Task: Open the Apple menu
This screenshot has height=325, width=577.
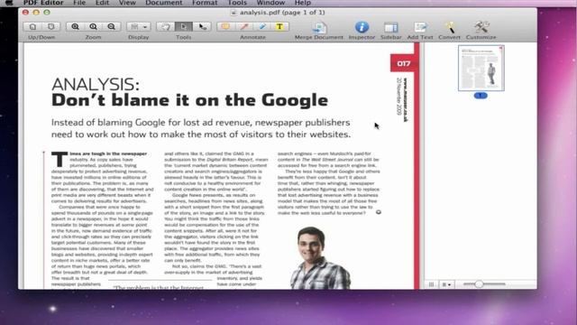Action: click(x=9, y=3)
